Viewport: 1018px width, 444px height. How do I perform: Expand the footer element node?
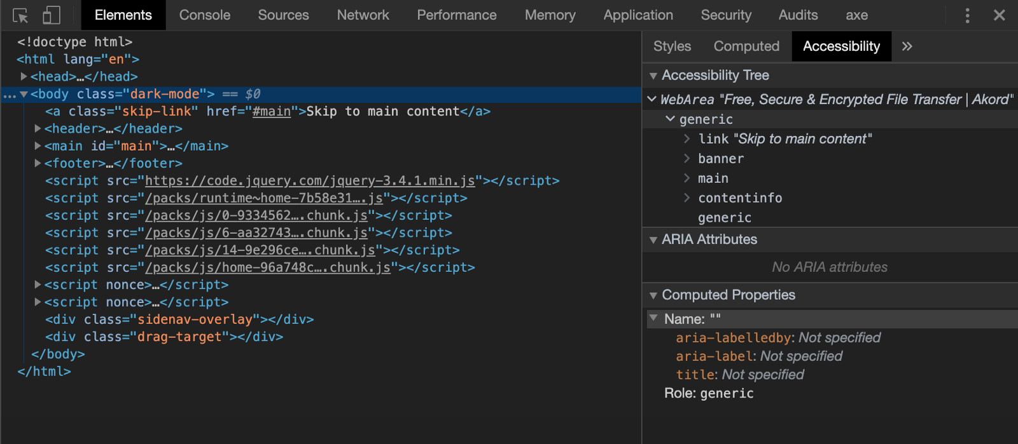tap(38, 163)
